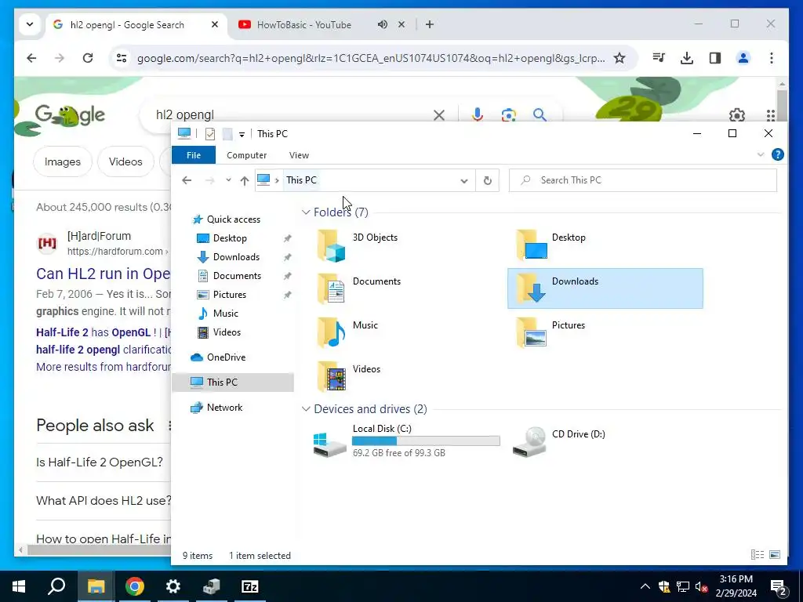Open Chrome Downloads icon
This screenshot has height=602, width=803.
[x=687, y=58]
